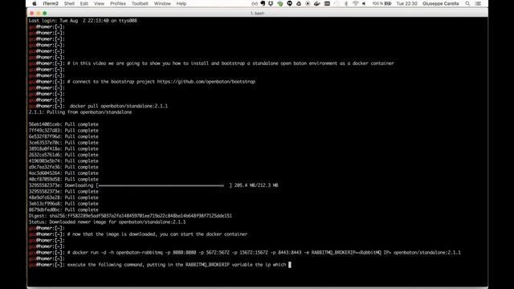Open the Giuseppe Carella user menu

coord(441,3)
